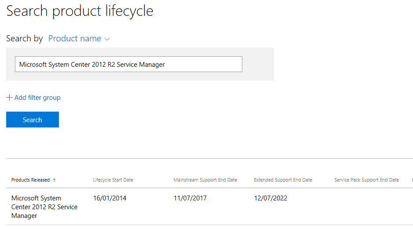Viewport: 413px width, 229px height.
Task: Select Microsoft System Center 2012 R2 Service Manager row
Action: click(x=209, y=207)
